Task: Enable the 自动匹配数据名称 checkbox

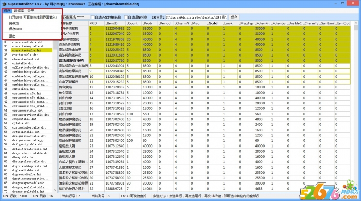Action: (x=93, y=17)
